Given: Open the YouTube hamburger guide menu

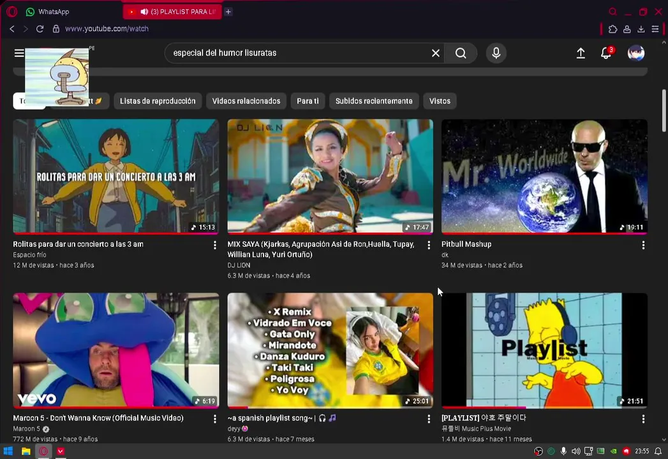Looking at the screenshot, I should pos(19,53).
